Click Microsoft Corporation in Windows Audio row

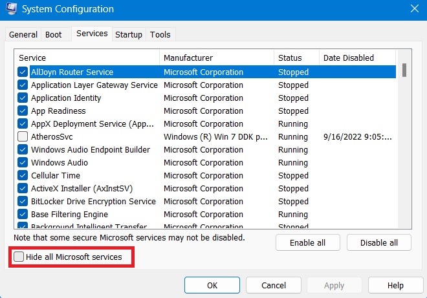pyautogui.click(x=203, y=163)
